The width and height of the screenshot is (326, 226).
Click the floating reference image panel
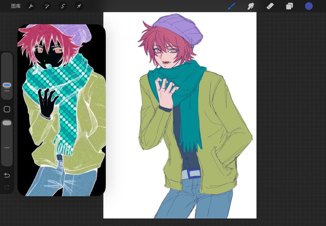[61, 110]
